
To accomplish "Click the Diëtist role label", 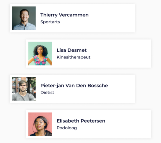I will coord(47,92).
